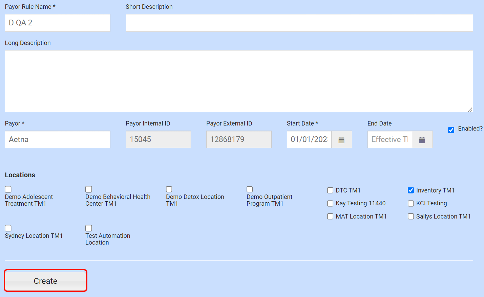The image size is (484, 297).
Task: Enable the Demo Detox Location TM1 checkbox
Action: pyautogui.click(x=169, y=189)
